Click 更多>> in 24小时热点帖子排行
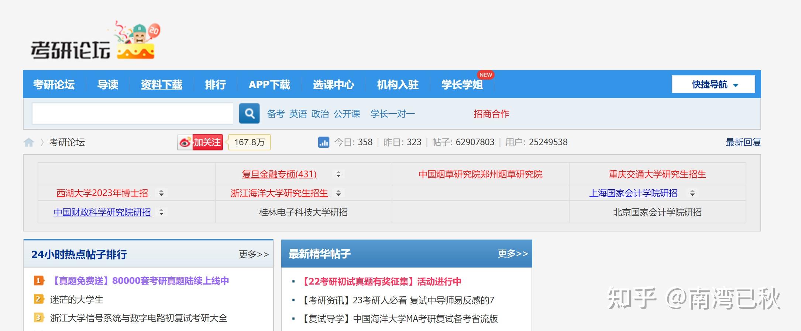This screenshot has height=331, width=801. click(254, 254)
